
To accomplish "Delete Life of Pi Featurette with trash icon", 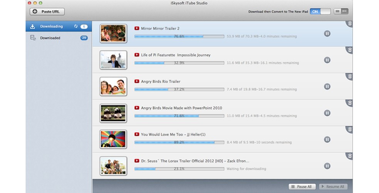I will point(349,50).
